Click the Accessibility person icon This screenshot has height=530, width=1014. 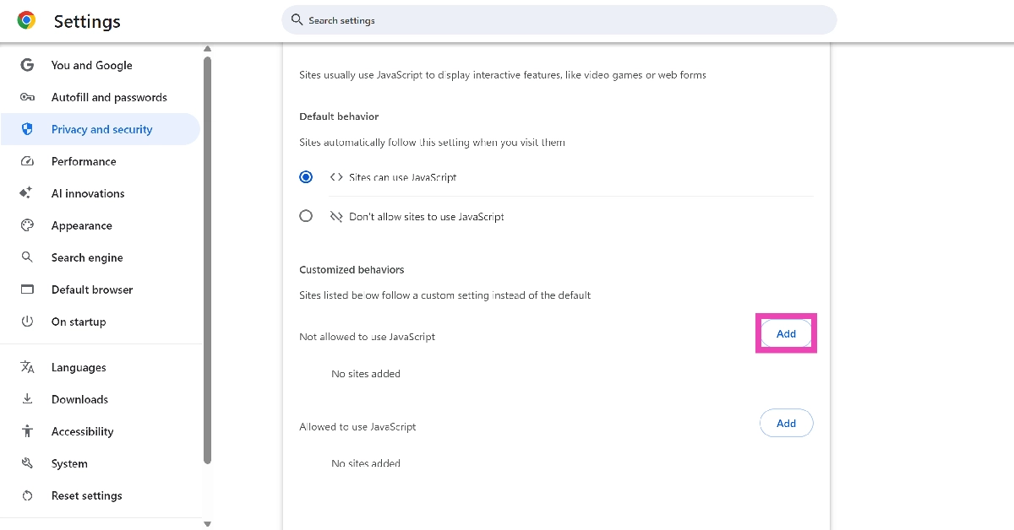(27, 431)
